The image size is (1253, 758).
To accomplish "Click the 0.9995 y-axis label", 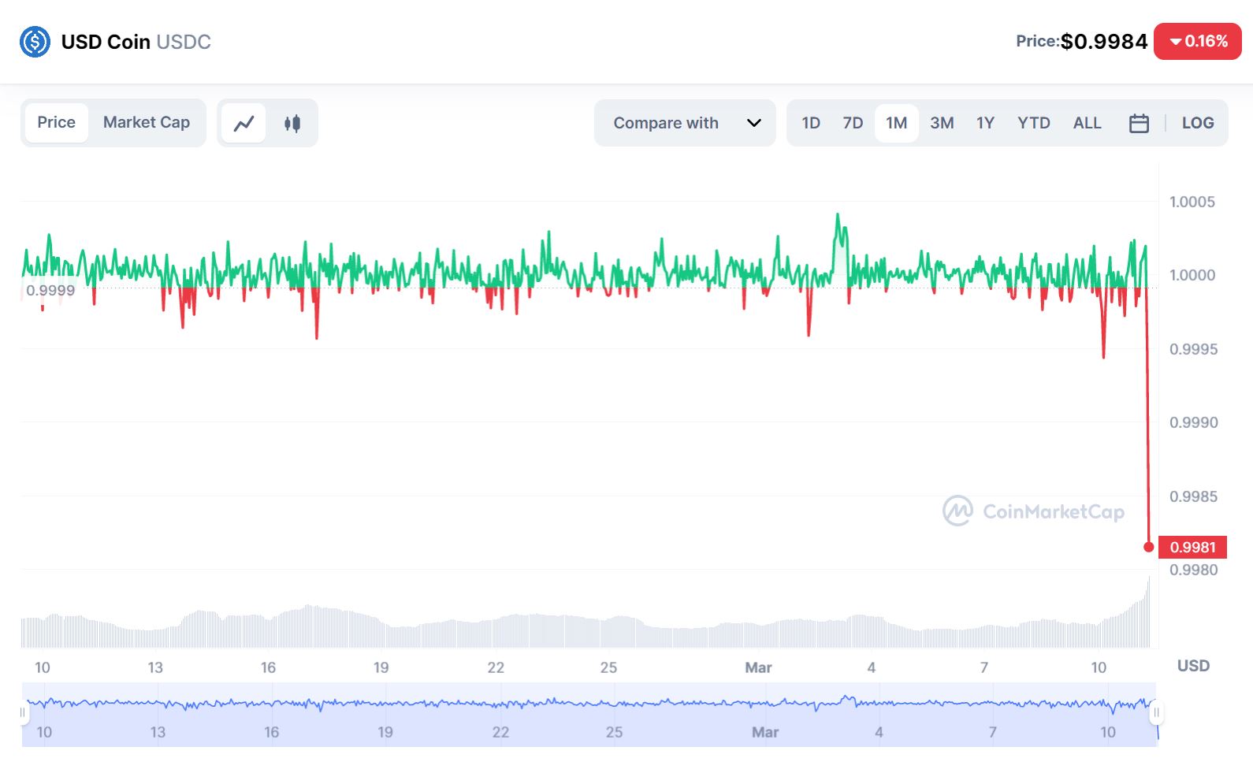I will click(1193, 349).
